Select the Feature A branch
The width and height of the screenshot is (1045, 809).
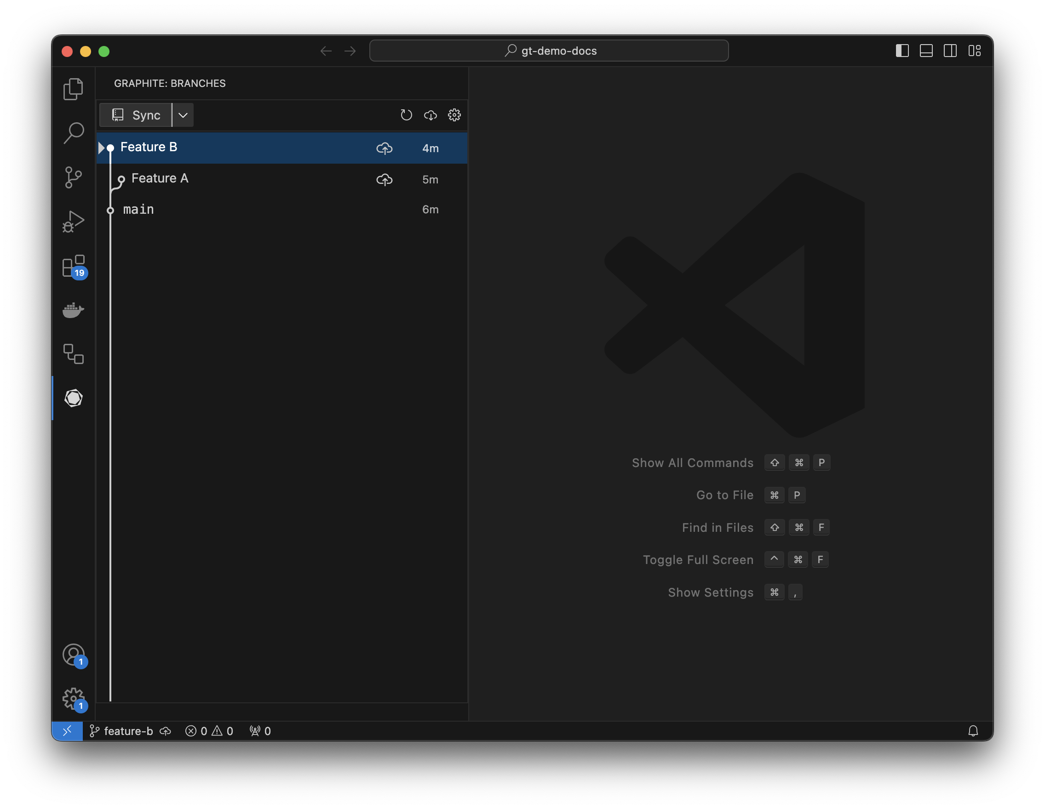[160, 178]
